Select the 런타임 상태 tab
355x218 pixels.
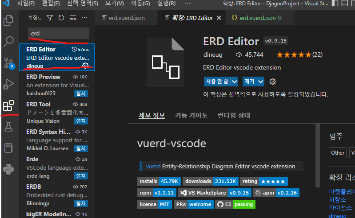(x=234, y=115)
